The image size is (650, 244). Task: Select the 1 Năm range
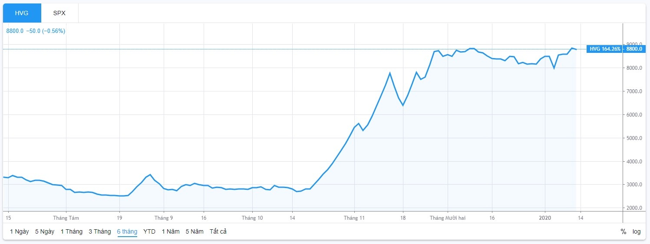click(171, 231)
